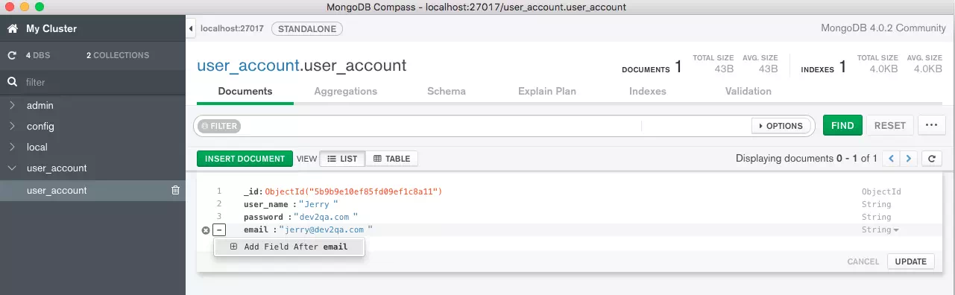
Task: Expand the local database
Action: tap(12, 147)
